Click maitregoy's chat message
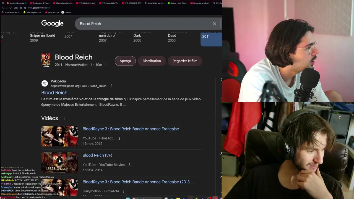 pos(19,174)
